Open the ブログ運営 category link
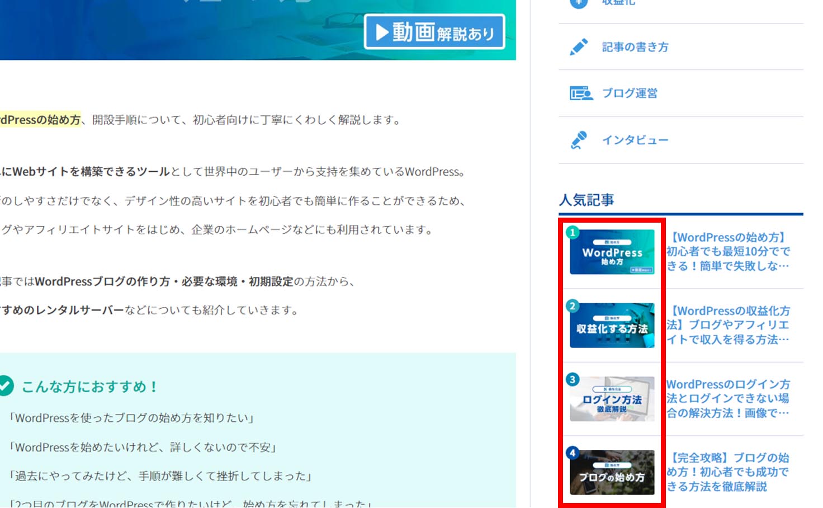The image size is (823, 508). 630,93
